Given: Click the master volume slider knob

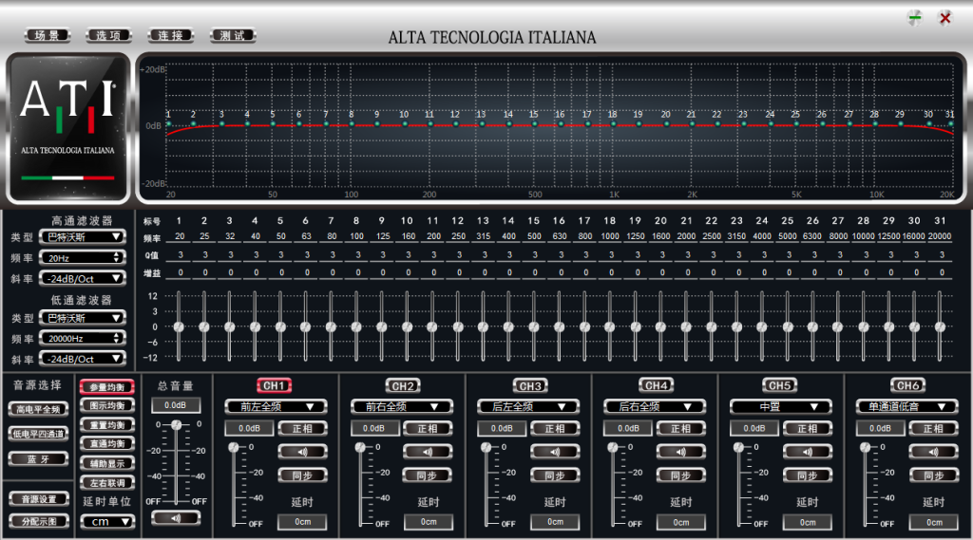Looking at the screenshot, I should pyautogui.click(x=177, y=424).
